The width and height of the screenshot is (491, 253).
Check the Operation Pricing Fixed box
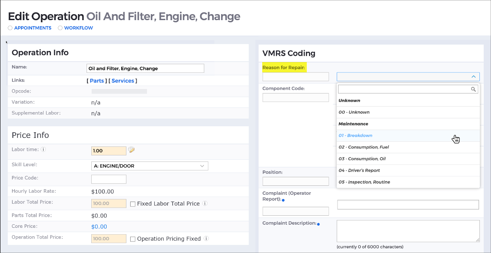tap(133, 239)
